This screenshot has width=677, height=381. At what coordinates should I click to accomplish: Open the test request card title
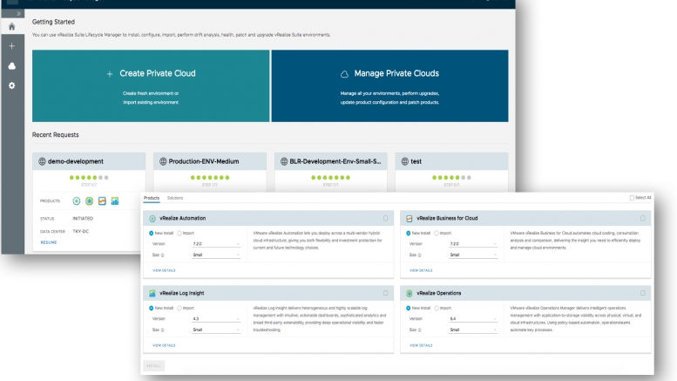(x=416, y=161)
